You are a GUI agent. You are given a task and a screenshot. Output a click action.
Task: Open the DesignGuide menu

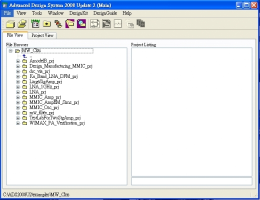tap(105, 13)
